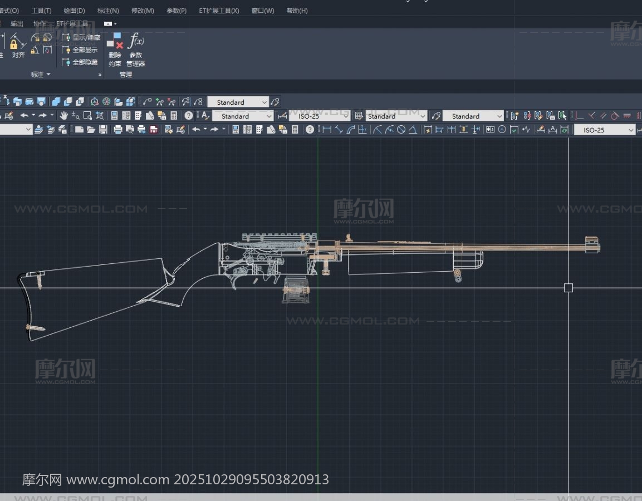
Task: Select the Linear dimension tool
Action: tap(326, 130)
